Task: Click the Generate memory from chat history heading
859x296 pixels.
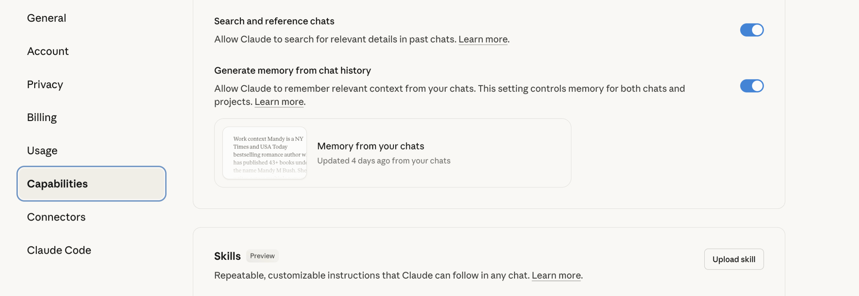Action: tap(292, 70)
